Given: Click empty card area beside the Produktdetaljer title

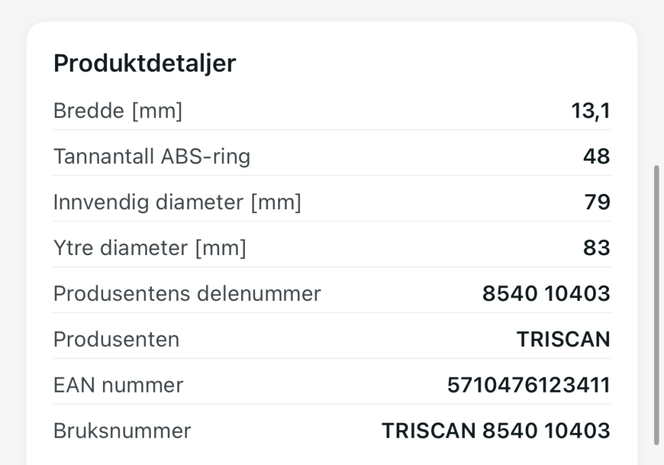Looking at the screenshot, I should pos(424,64).
